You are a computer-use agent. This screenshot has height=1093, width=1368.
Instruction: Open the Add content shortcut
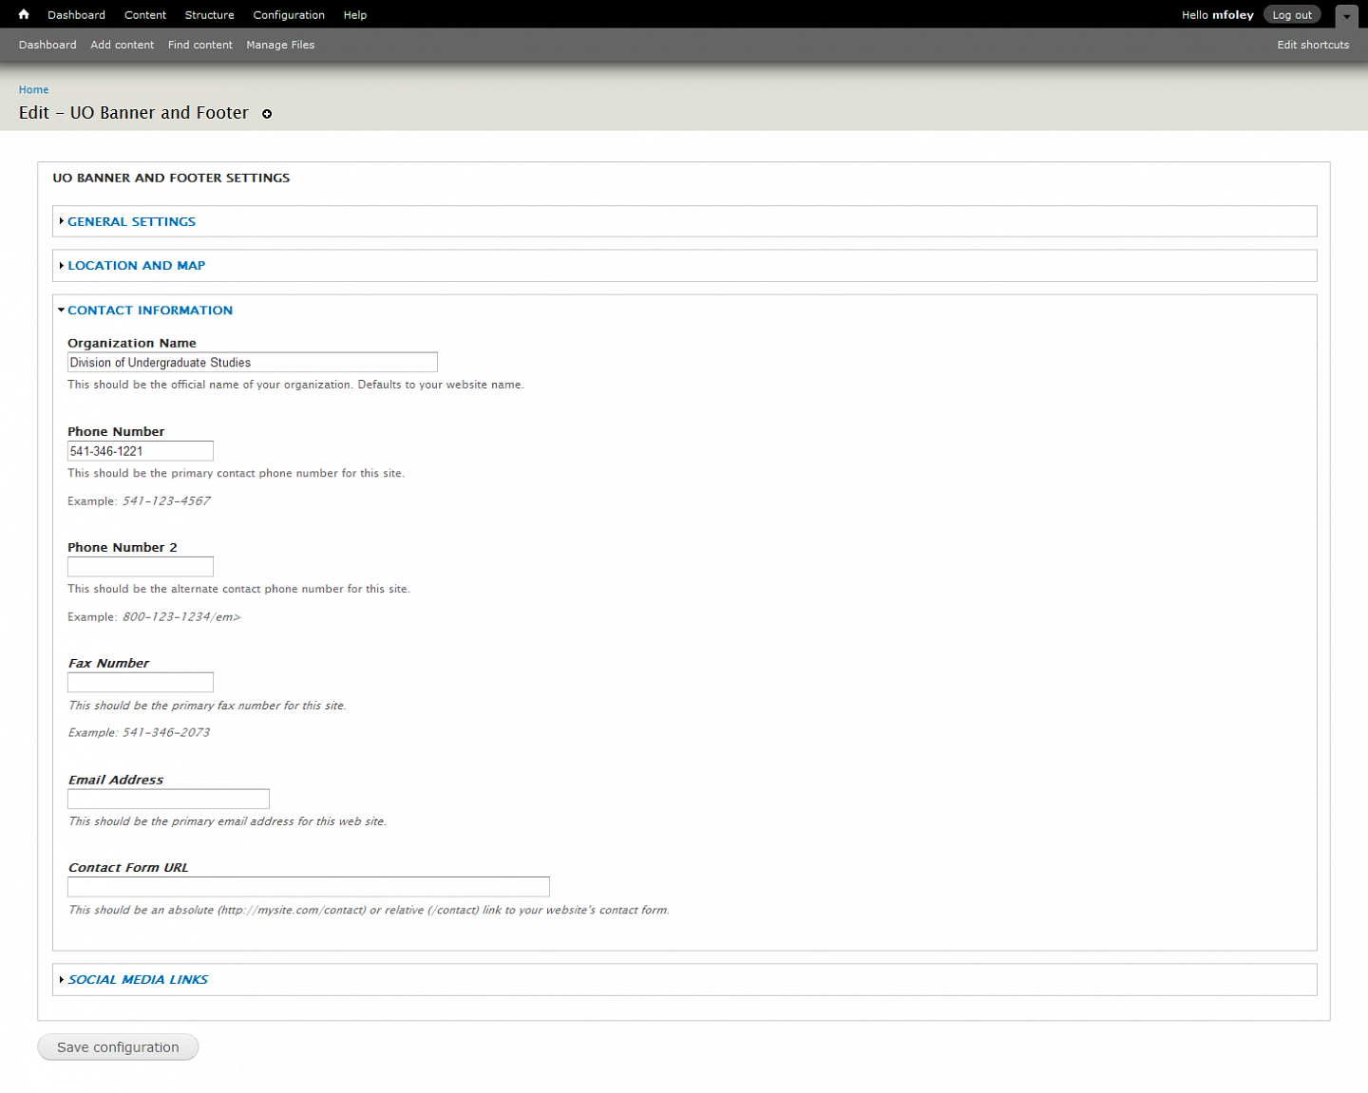point(123,45)
